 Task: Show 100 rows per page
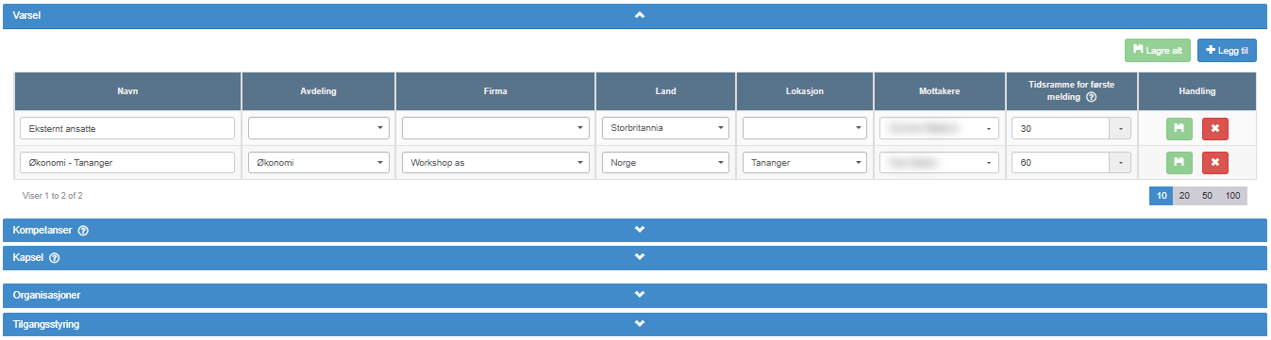[1232, 196]
